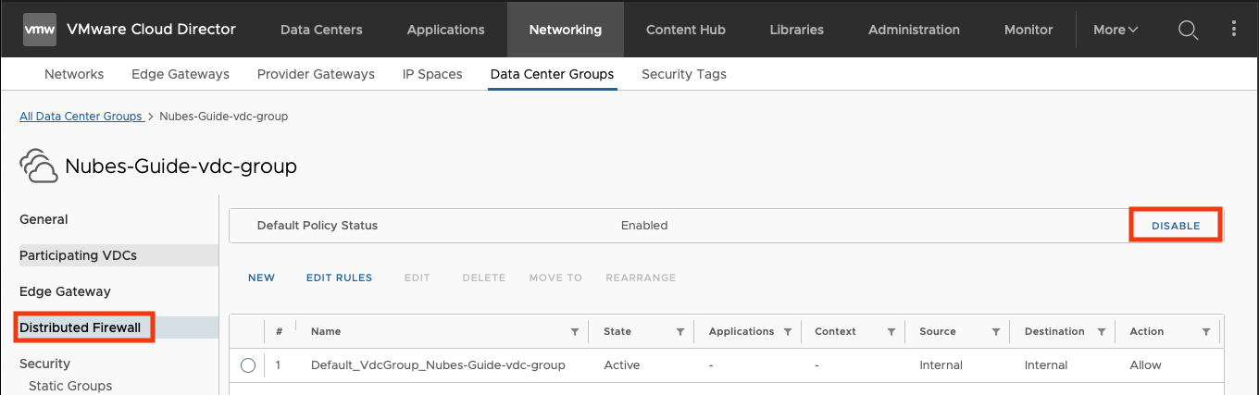Click the MOVE TO button

pos(555,278)
